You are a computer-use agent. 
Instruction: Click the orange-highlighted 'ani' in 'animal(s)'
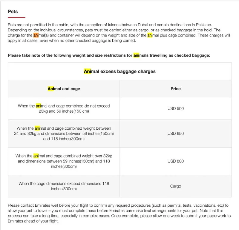click(x=36, y=35)
